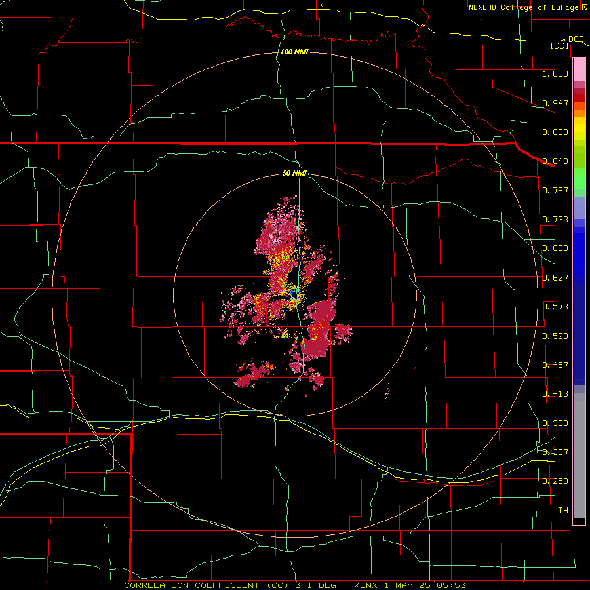Click the 50 NMI range ring label
The width and height of the screenshot is (590, 590).
(x=294, y=173)
